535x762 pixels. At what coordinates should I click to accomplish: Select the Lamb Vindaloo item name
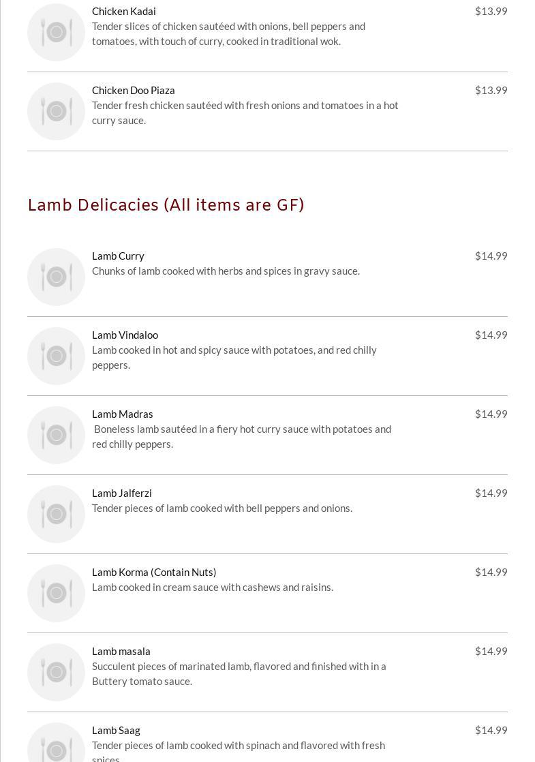coord(125,335)
